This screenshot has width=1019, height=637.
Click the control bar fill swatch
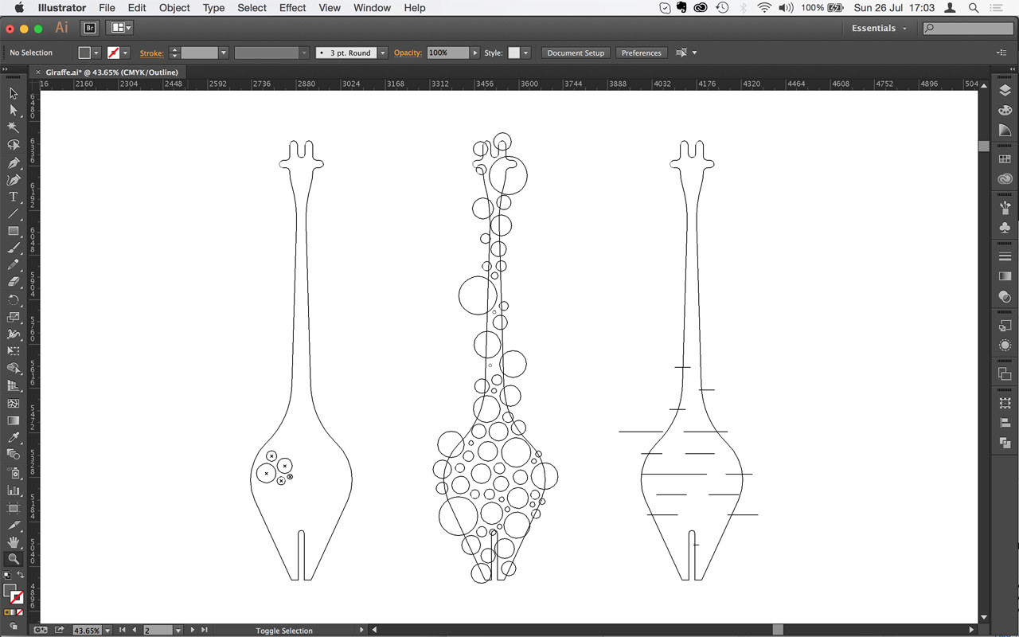[x=84, y=53]
